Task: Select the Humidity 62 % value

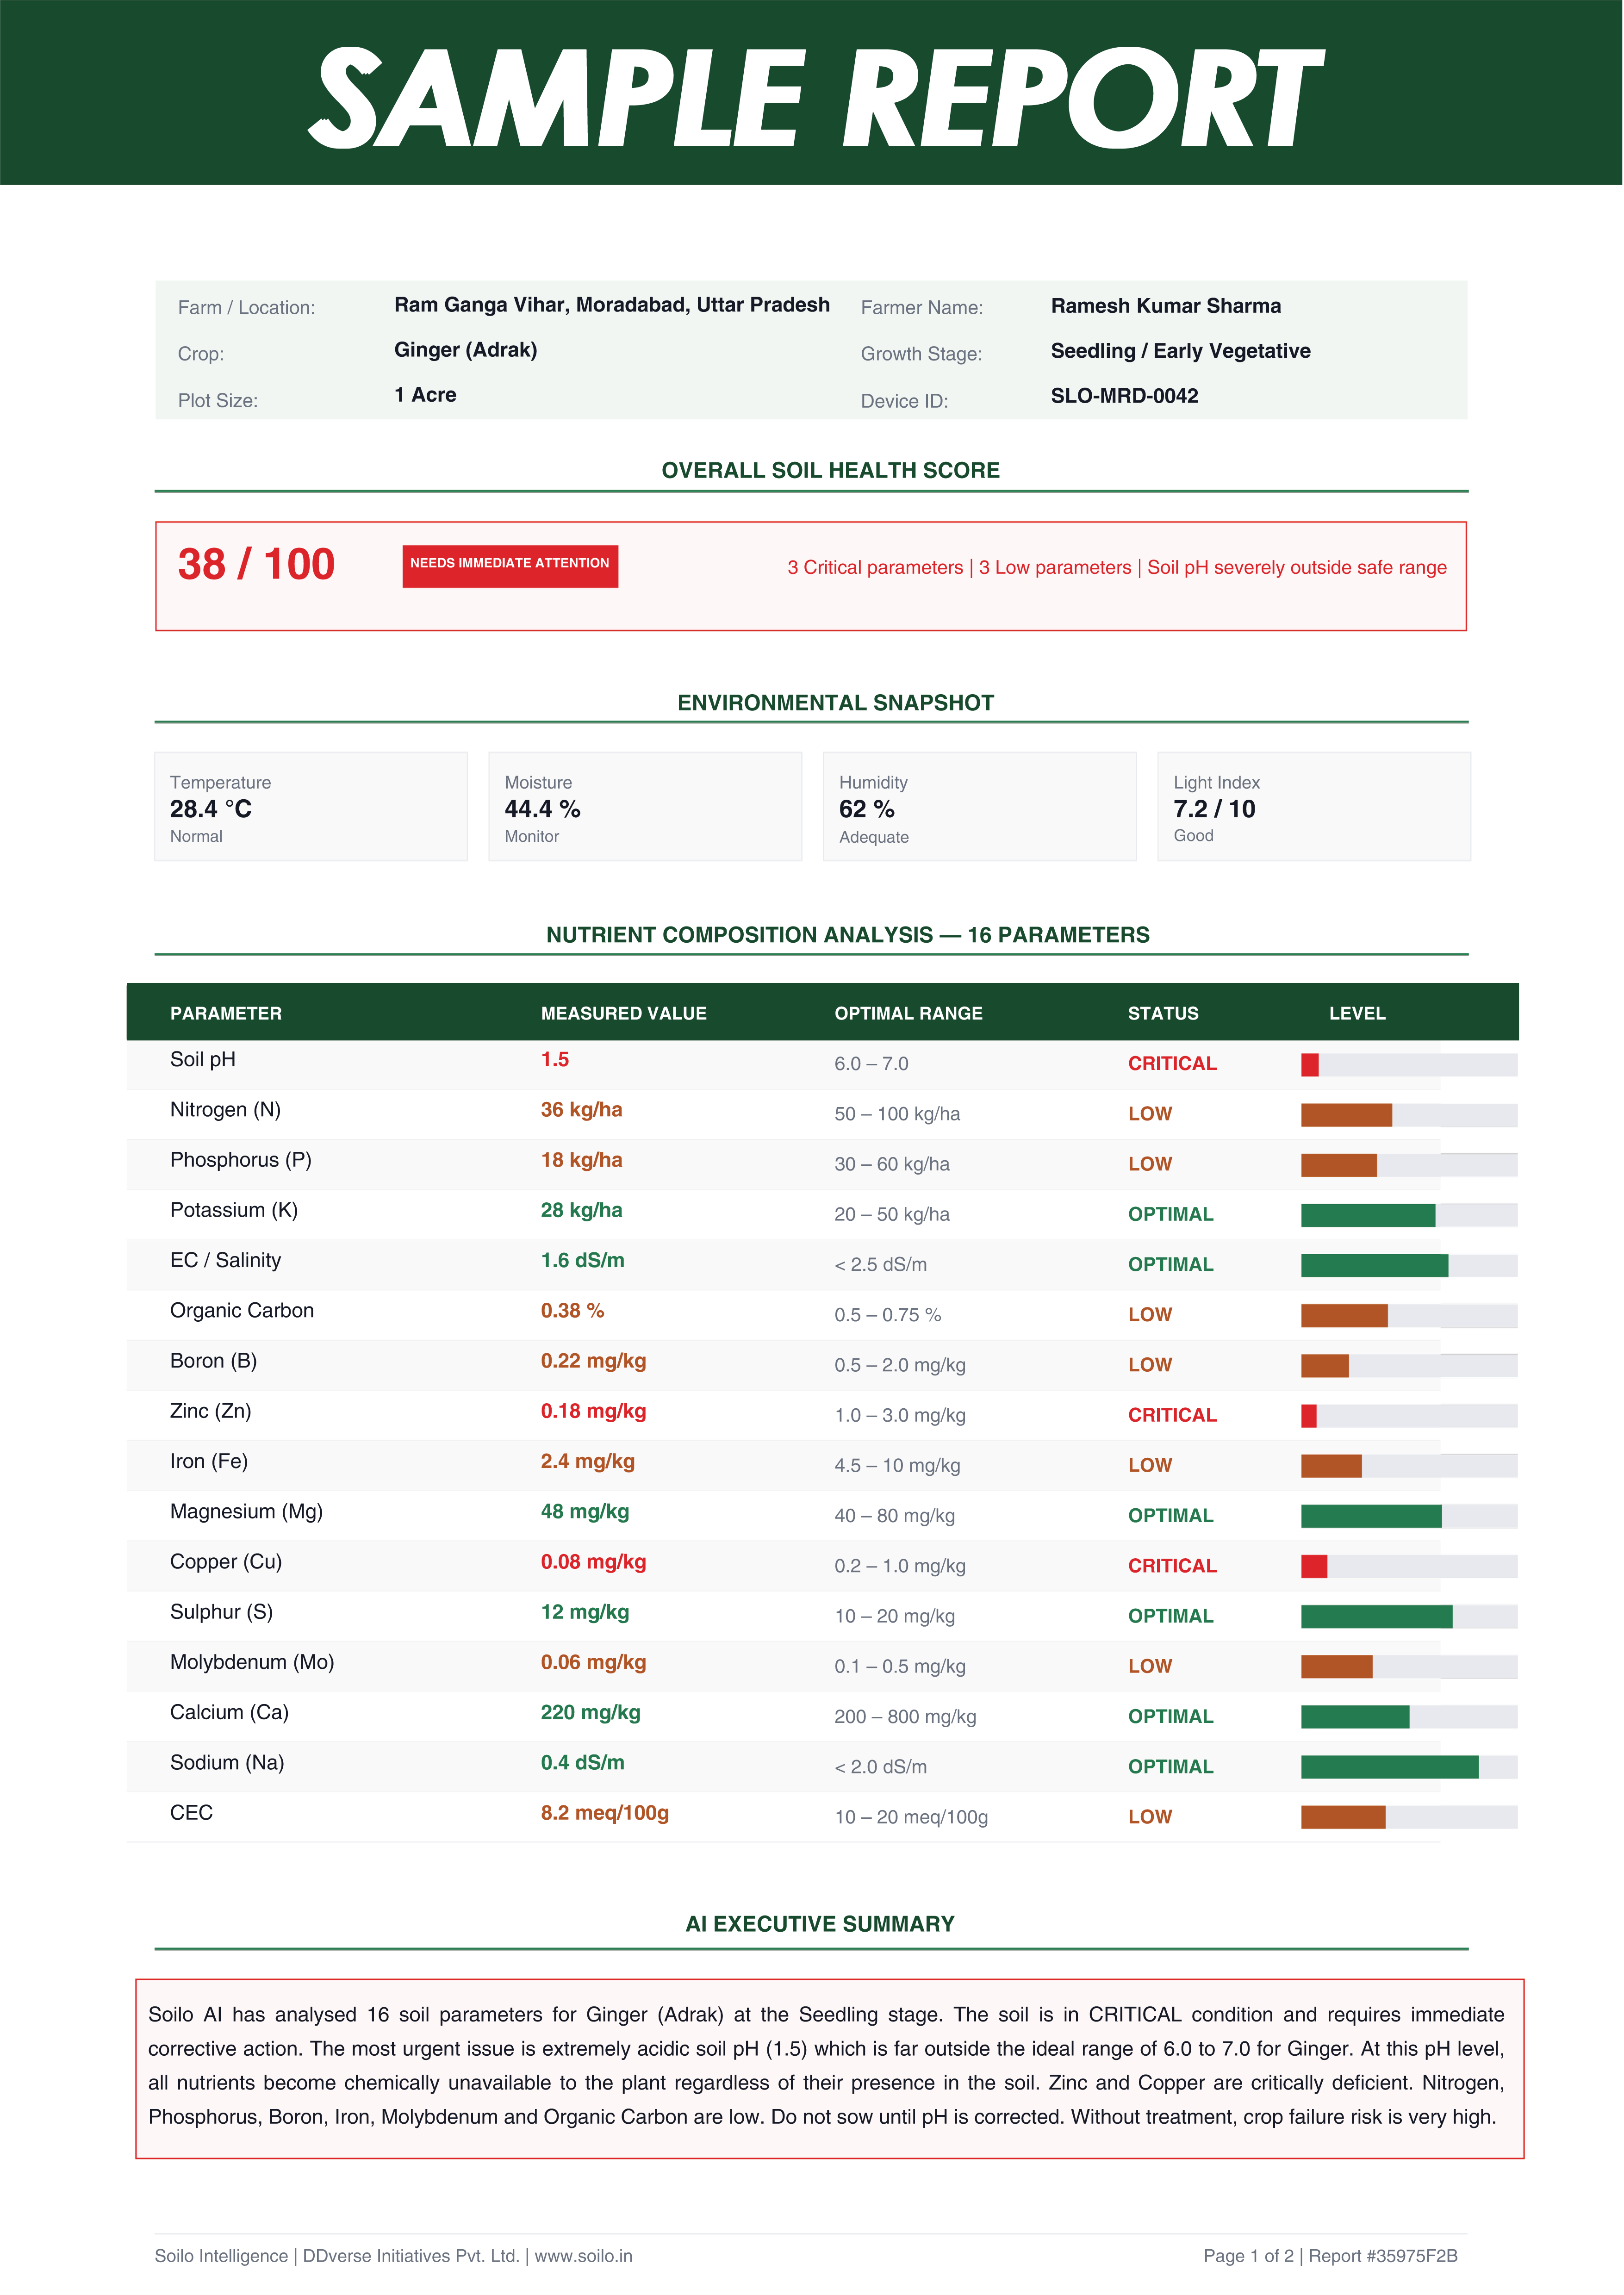Action: (866, 809)
